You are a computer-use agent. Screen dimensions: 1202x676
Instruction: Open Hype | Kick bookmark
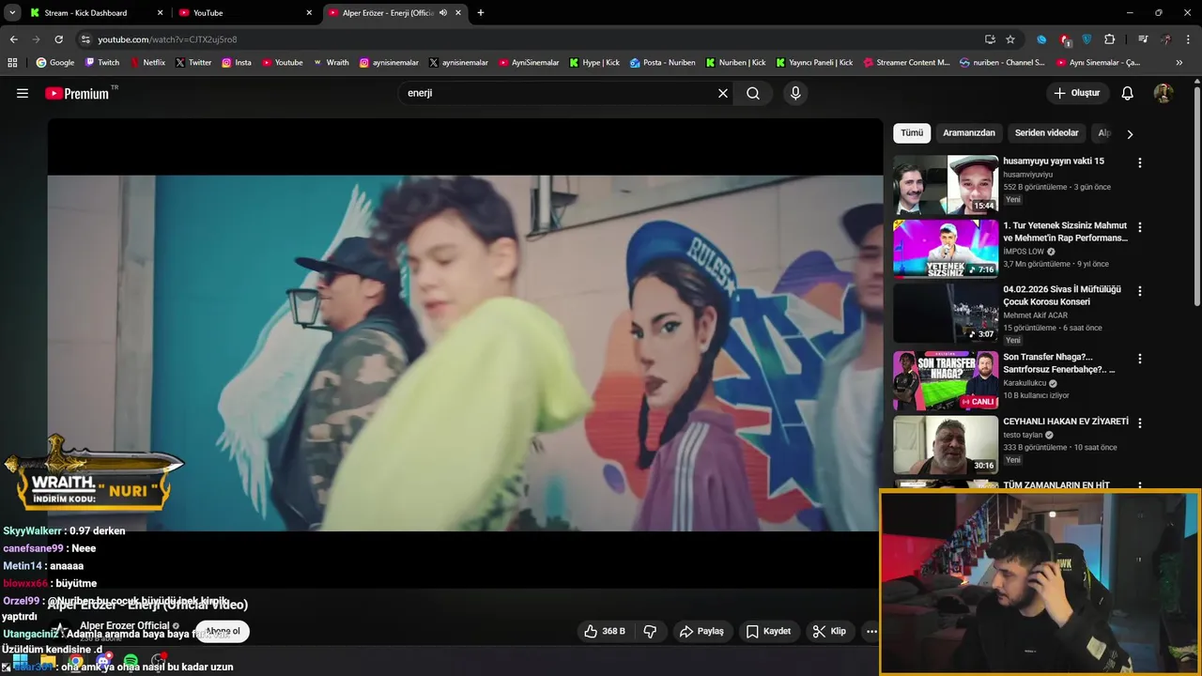593,63
